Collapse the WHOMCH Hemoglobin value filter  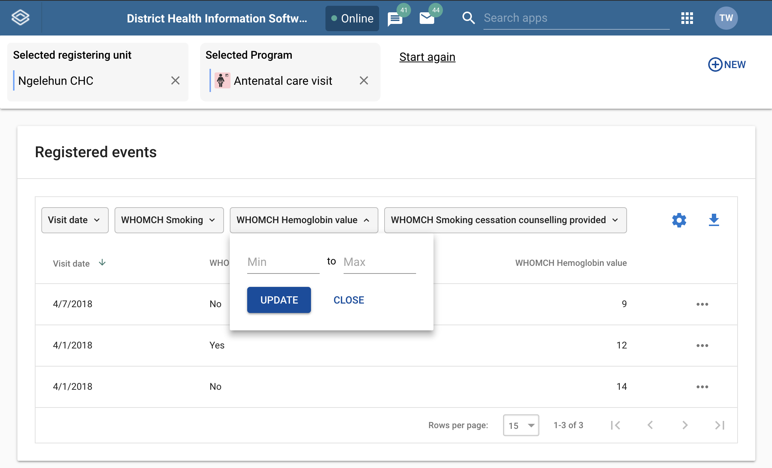[304, 220]
